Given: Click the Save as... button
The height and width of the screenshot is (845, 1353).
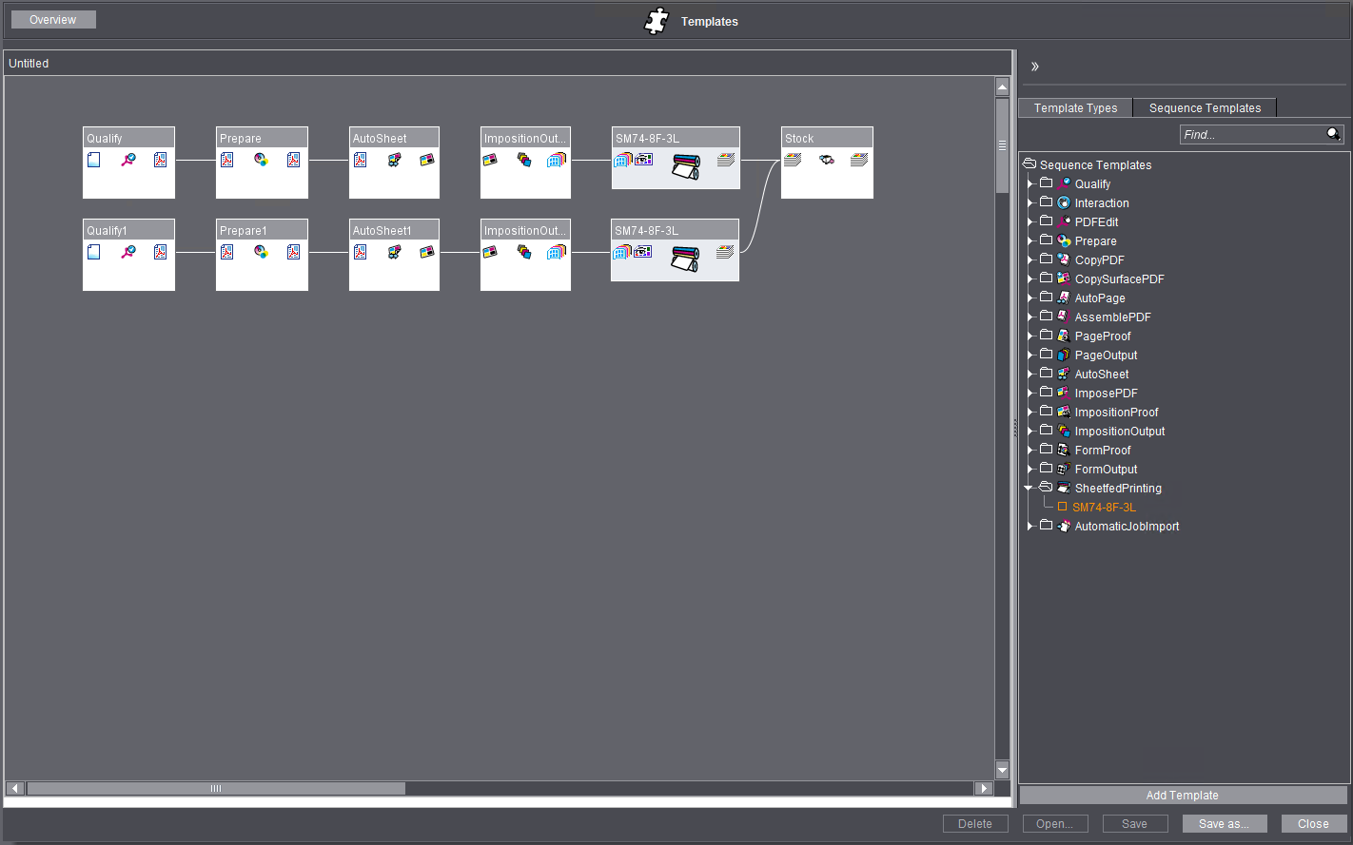Looking at the screenshot, I should [x=1225, y=823].
